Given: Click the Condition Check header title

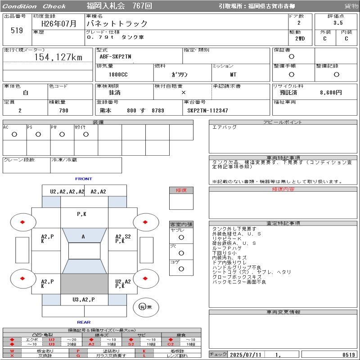Looking at the screenshot, I should [x=34, y=6].
